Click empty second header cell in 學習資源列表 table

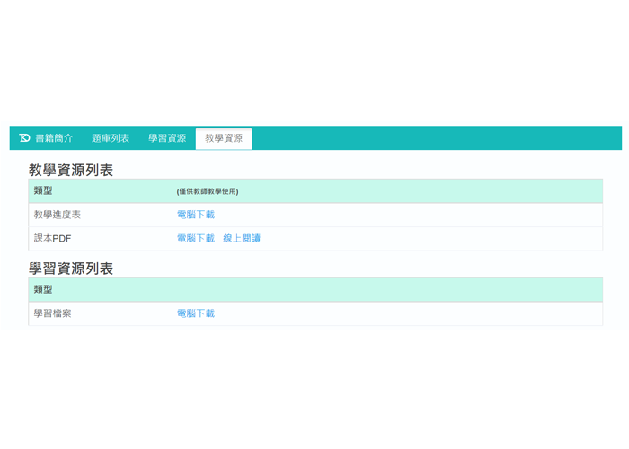(x=386, y=289)
